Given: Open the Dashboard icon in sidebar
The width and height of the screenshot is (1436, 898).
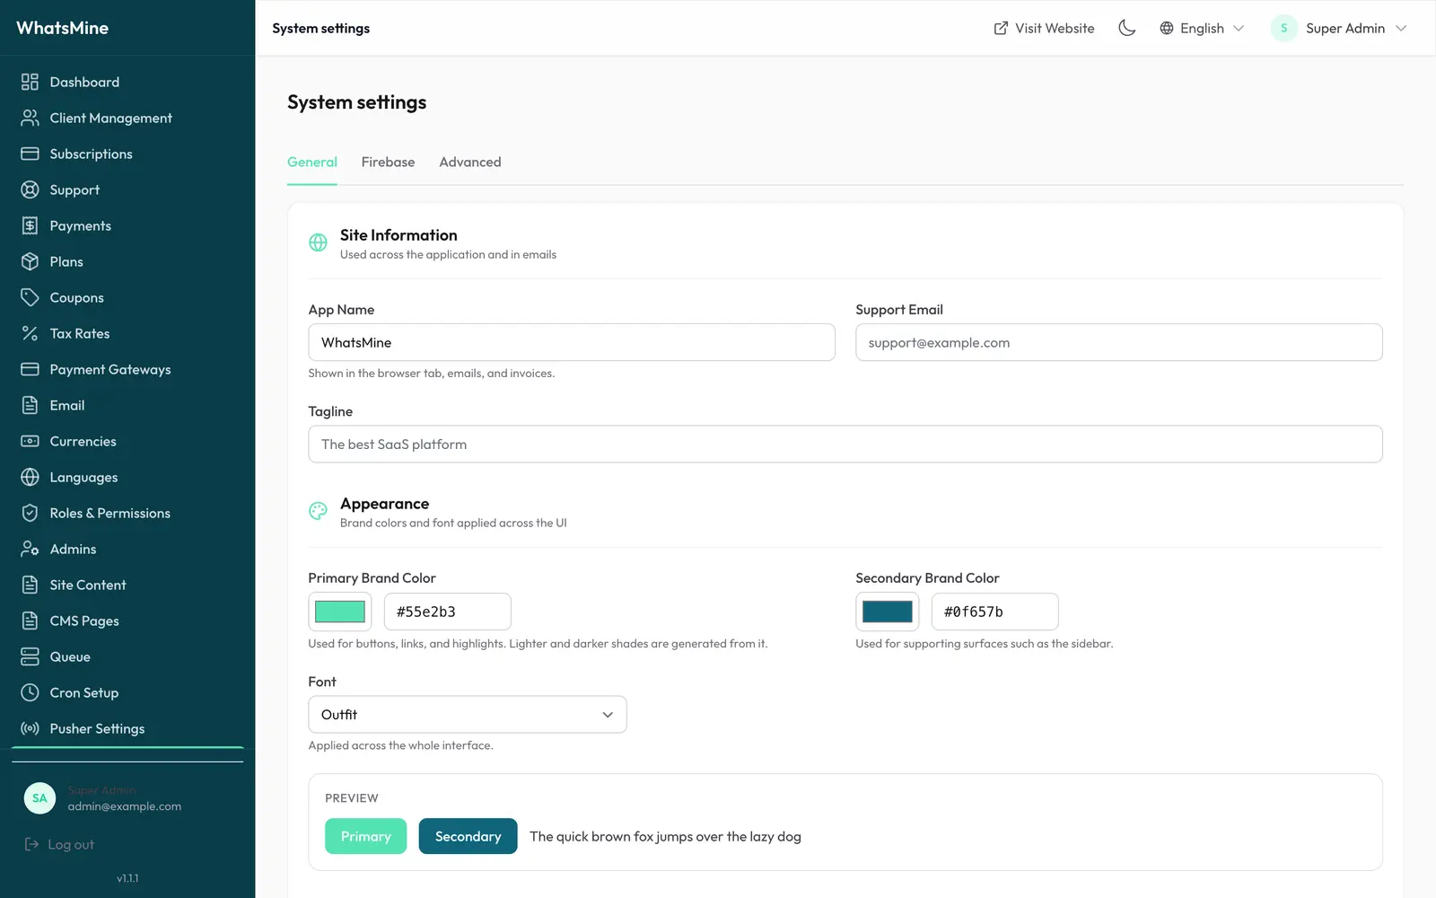Looking at the screenshot, I should (x=30, y=82).
